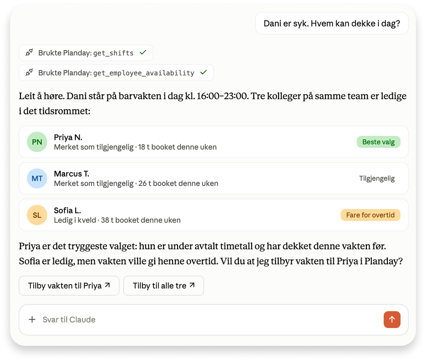
Task: Click the Beste valg badge
Action: 378,142
